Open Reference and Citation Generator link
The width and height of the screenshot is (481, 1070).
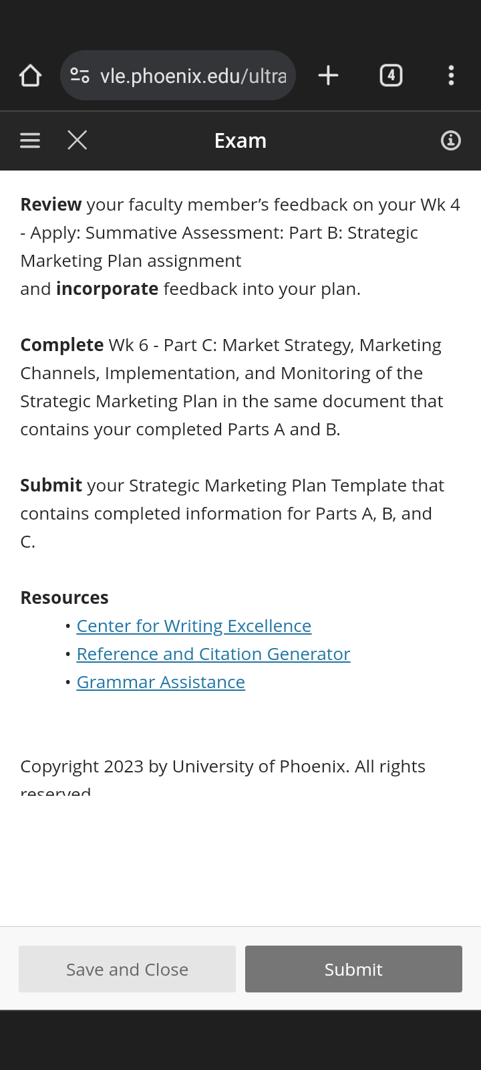(x=213, y=654)
